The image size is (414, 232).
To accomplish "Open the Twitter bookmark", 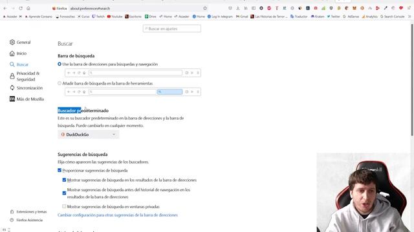I will [334, 17].
